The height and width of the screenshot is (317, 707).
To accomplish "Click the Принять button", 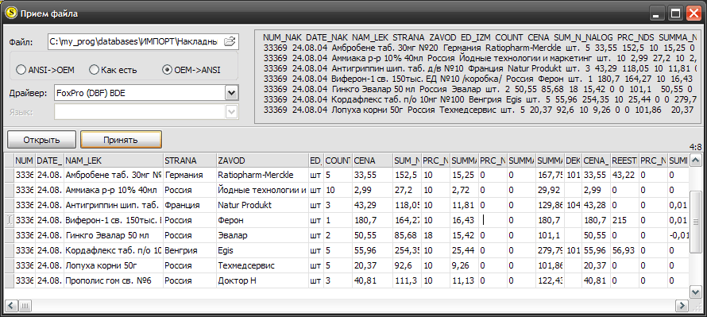I will coord(121,139).
